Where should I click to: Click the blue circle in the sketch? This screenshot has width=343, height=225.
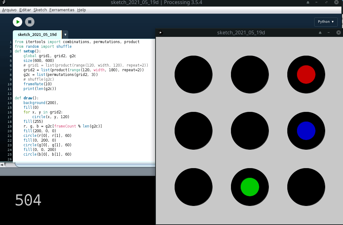point(306,131)
